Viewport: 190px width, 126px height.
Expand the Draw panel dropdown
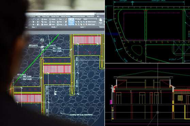(34, 27)
